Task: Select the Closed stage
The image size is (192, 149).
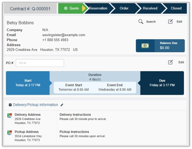Action: 176,8
